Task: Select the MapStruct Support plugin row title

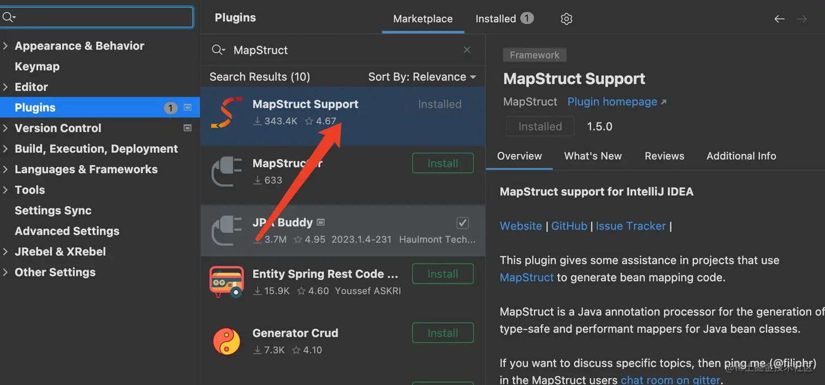Action: pos(305,104)
